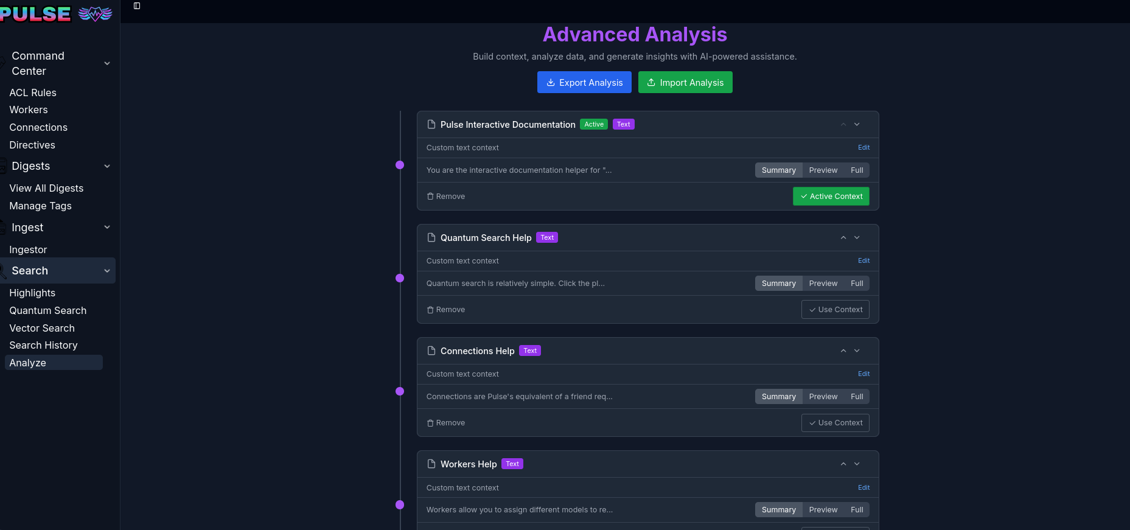The height and width of the screenshot is (530, 1130).
Task: Enable Use Context for Connections Help
Action: click(835, 423)
